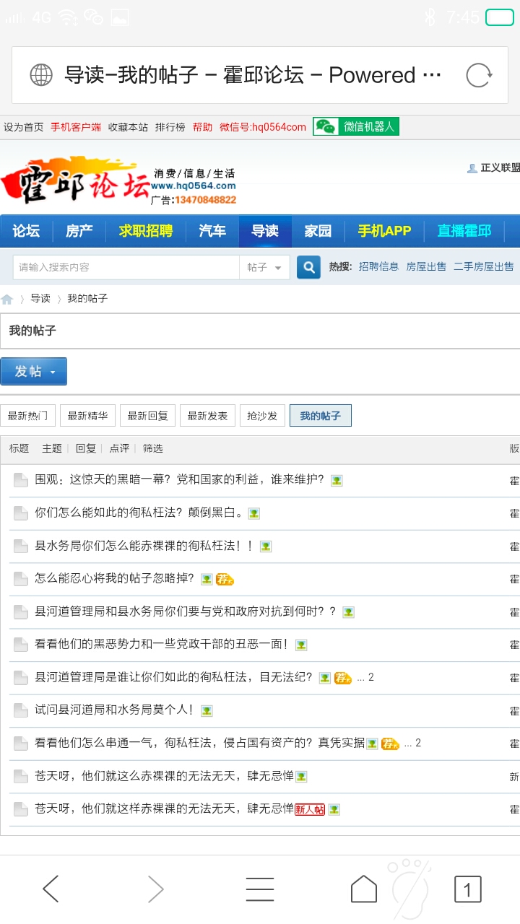Screen dimensions: 520x924
Task: Open the 筛选 filter option
Action: [152, 448]
